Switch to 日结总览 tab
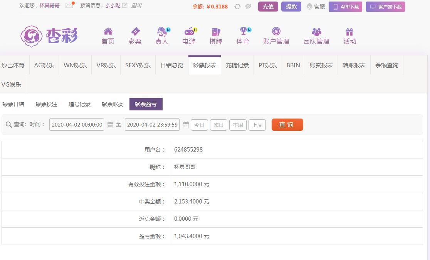The image size is (430, 260). [172, 65]
